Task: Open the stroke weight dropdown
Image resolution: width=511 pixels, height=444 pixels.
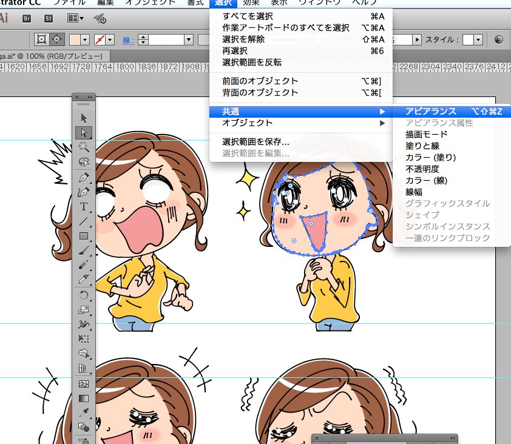Action: pos(188,40)
